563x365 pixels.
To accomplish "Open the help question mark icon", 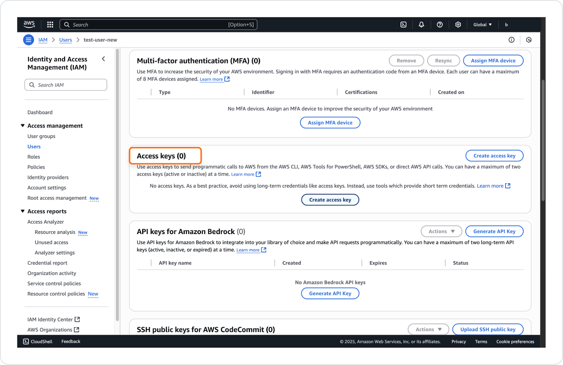I will coord(440,25).
